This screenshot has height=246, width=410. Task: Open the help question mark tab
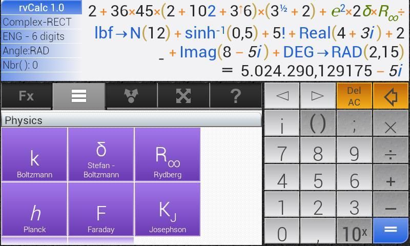point(236,96)
